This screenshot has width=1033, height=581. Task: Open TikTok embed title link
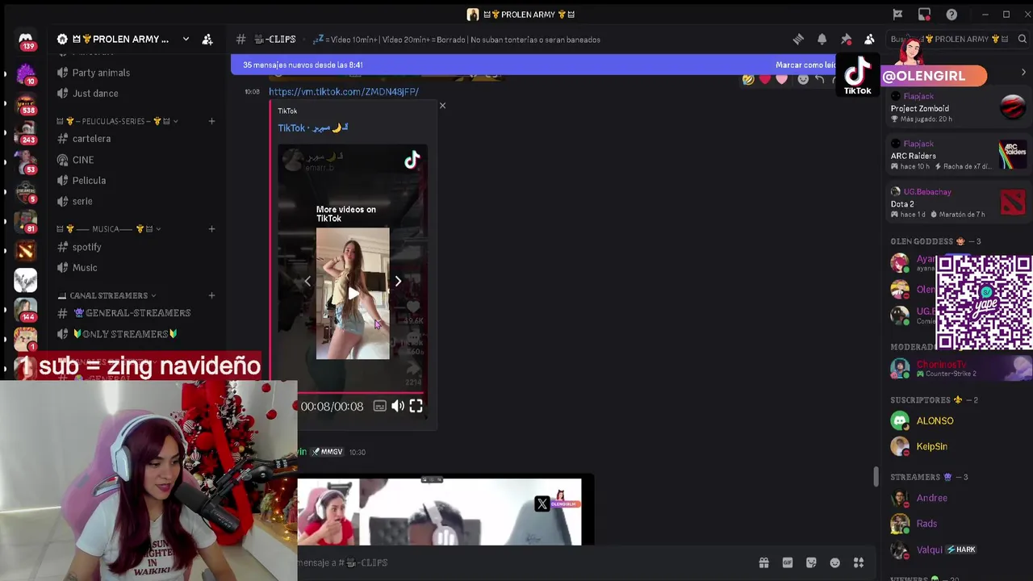[x=313, y=128]
